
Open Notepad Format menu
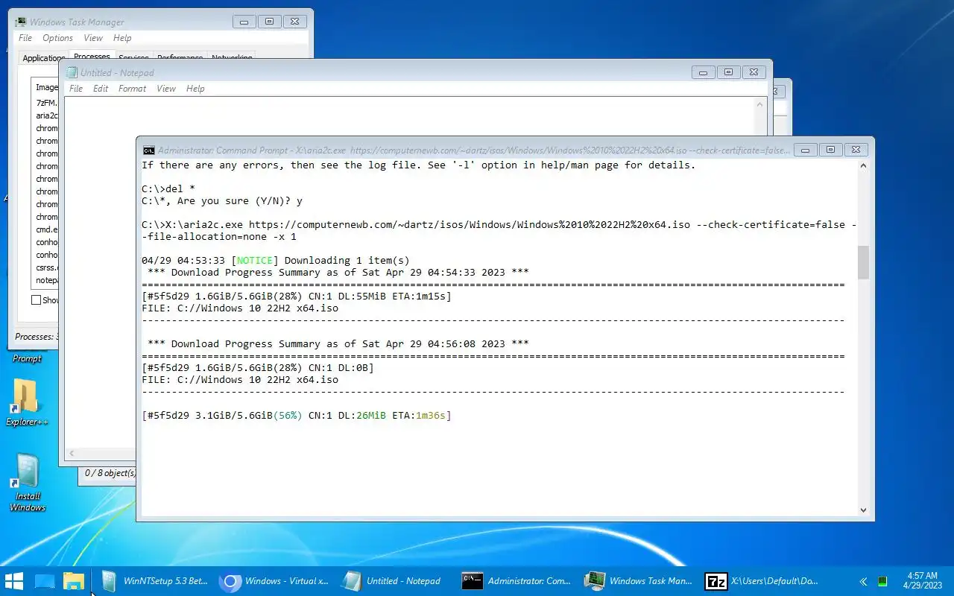click(132, 88)
